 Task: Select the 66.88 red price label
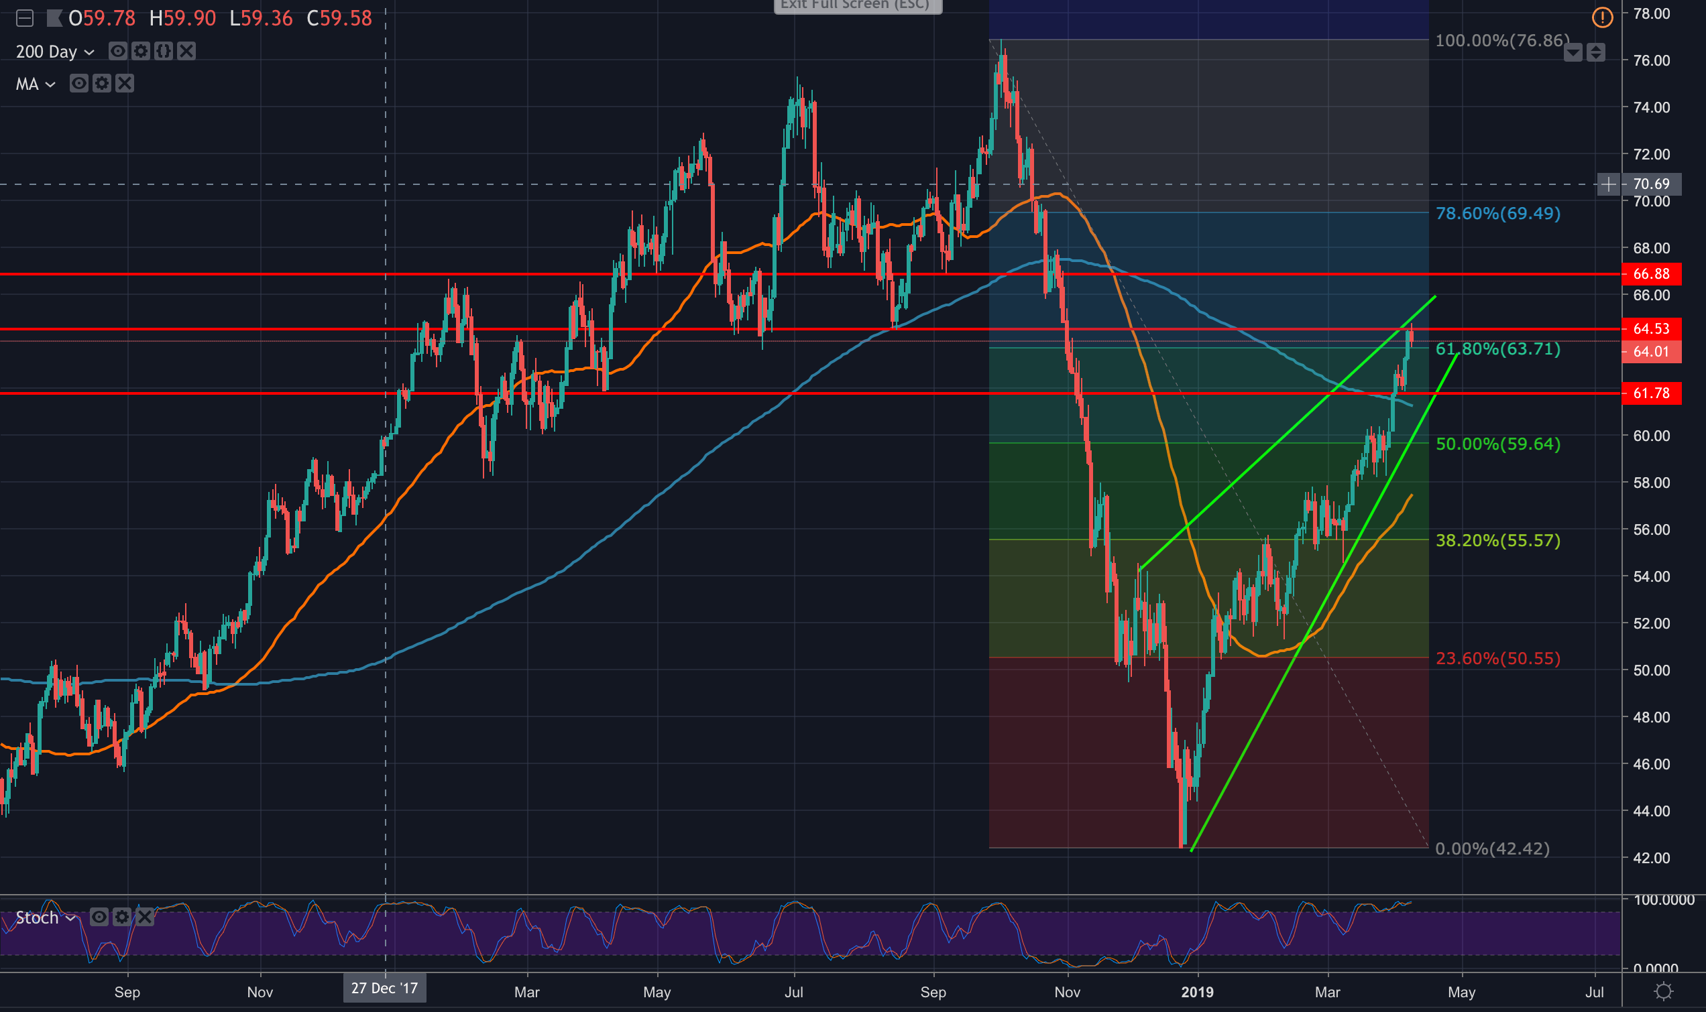[1651, 274]
